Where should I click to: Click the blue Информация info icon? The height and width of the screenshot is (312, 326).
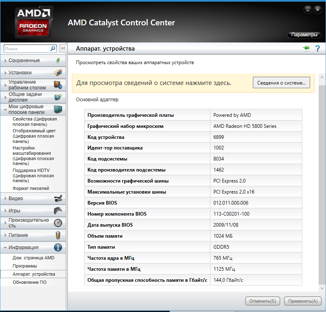click(58, 247)
